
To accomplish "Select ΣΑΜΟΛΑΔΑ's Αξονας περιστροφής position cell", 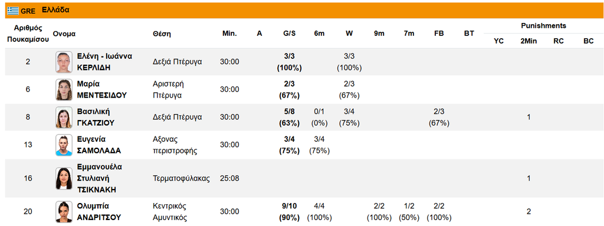I will [175, 145].
